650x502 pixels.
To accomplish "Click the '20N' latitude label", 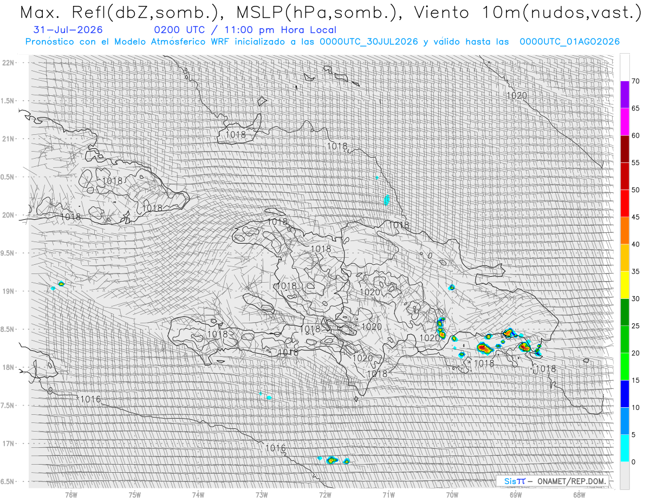I will coord(9,215).
